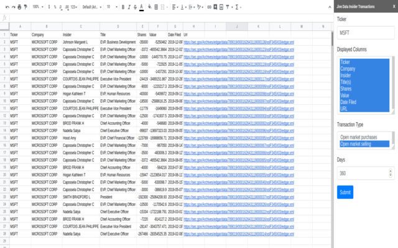The image size is (398, 248).
Task: Undo the last action
Action: click(x=7, y=7)
